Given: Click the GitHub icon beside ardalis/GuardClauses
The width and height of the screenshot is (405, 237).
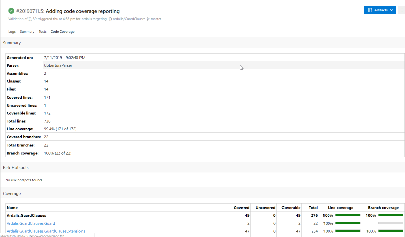Looking at the screenshot, I should pyautogui.click(x=110, y=19).
